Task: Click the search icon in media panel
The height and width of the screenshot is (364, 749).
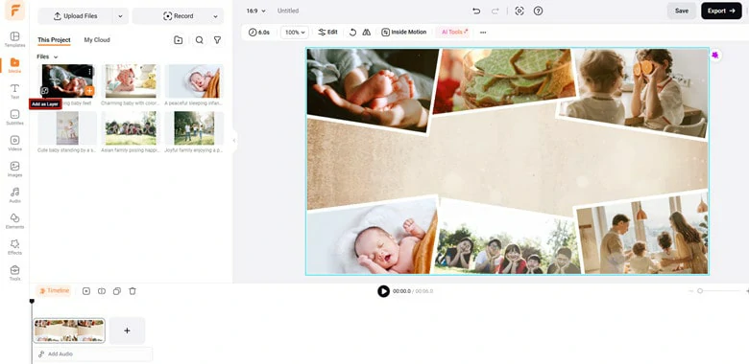Action: tap(199, 40)
